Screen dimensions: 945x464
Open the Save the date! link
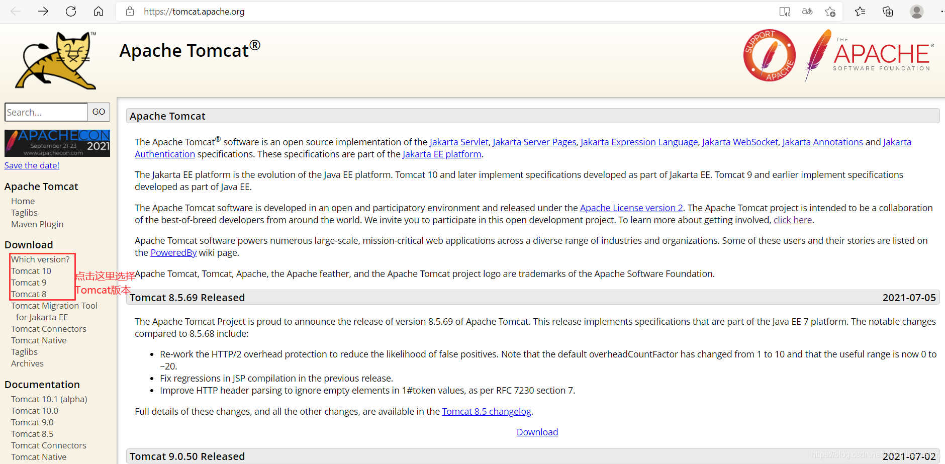pyautogui.click(x=32, y=165)
